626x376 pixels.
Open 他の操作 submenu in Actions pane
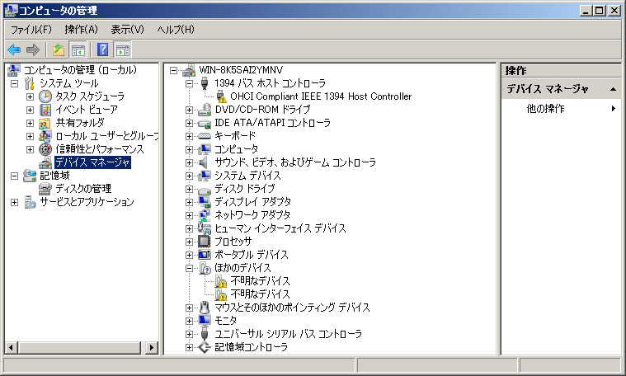[x=561, y=109]
